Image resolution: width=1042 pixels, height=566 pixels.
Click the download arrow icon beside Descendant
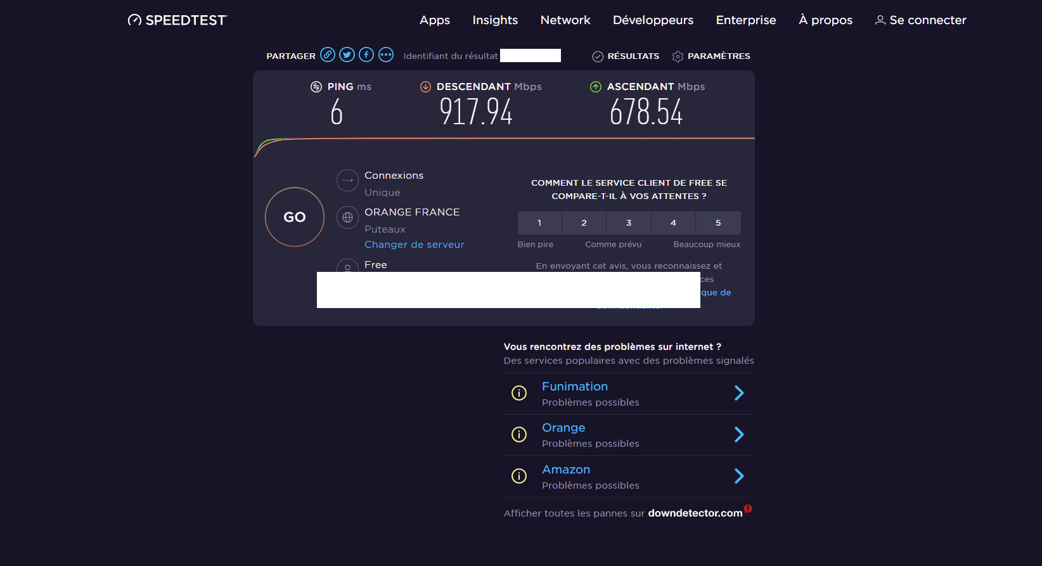click(426, 87)
